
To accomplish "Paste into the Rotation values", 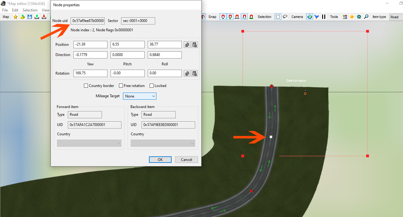I will coord(195,73).
